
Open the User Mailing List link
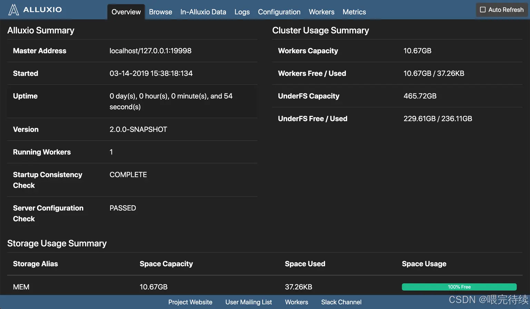(248, 302)
